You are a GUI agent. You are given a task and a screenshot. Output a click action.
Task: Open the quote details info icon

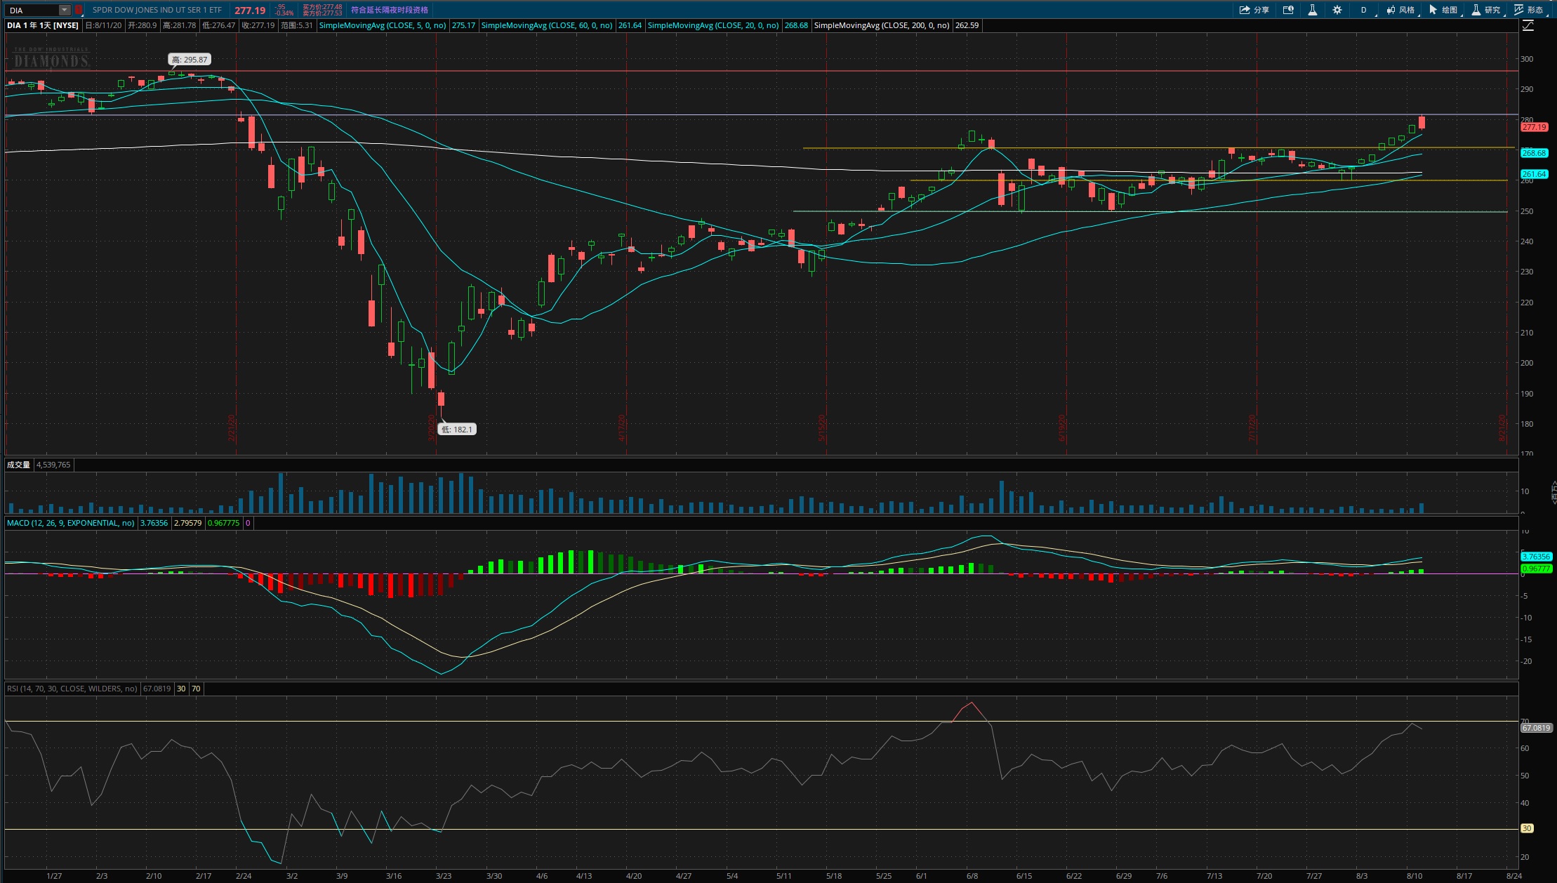click(x=1288, y=10)
